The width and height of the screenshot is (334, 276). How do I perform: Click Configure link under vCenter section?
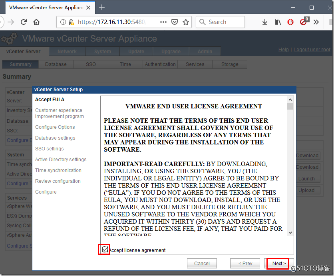coord(20,140)
